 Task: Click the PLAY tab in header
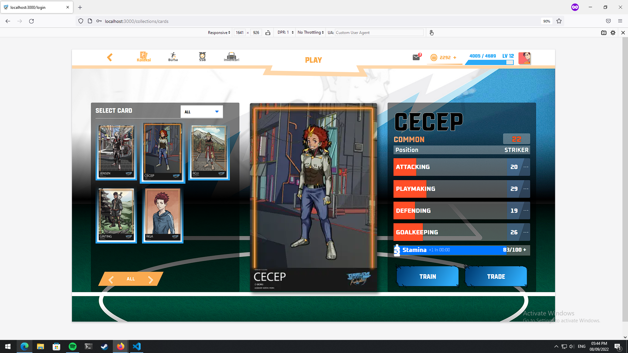pyautogui.click(x=313, y=60)
